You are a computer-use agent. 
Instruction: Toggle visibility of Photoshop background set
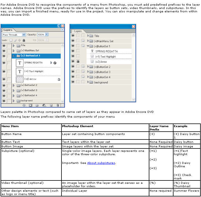coord(4,101)
